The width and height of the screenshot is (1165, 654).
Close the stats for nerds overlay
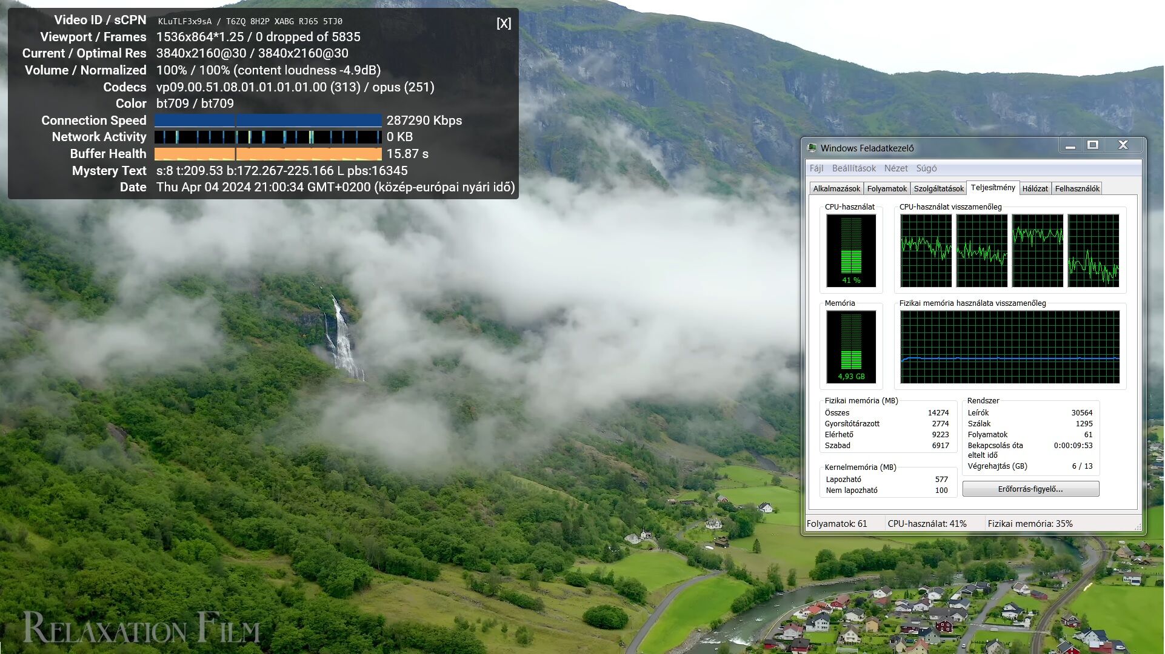pos(504,24)
